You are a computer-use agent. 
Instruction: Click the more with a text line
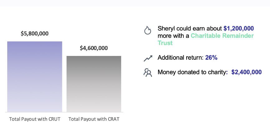click(173, 36)
